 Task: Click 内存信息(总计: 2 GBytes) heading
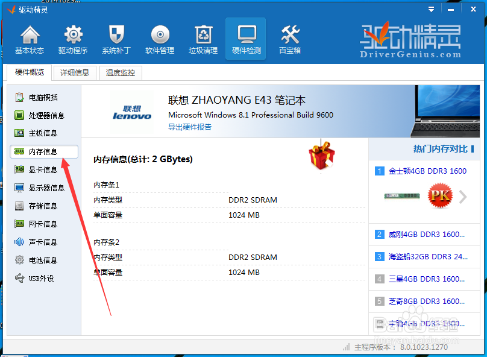point(143,159)
